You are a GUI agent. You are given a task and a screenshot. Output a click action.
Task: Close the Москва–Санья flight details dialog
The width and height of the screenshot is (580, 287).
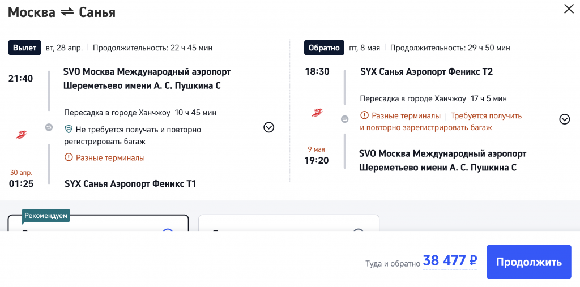pyautogui.click(x=568, y=9)
